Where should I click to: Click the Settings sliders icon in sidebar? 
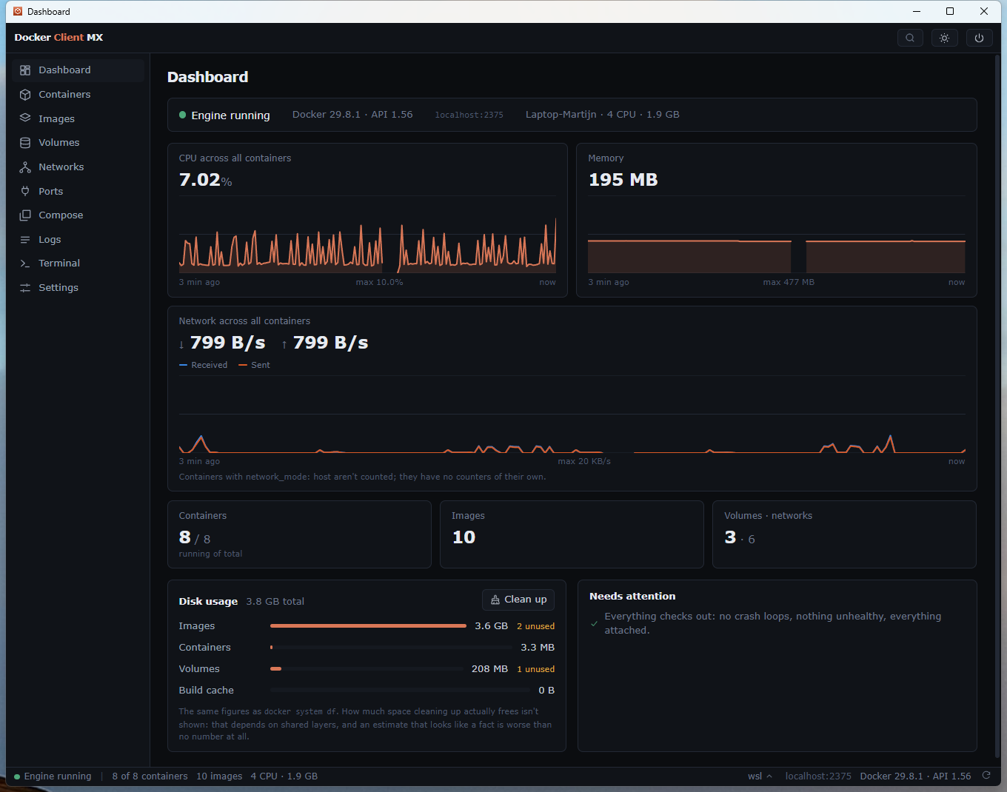point(25,288)
